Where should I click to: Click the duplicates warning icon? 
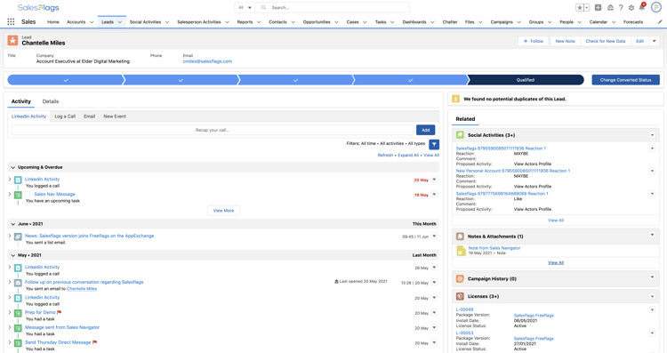[455, 99]
